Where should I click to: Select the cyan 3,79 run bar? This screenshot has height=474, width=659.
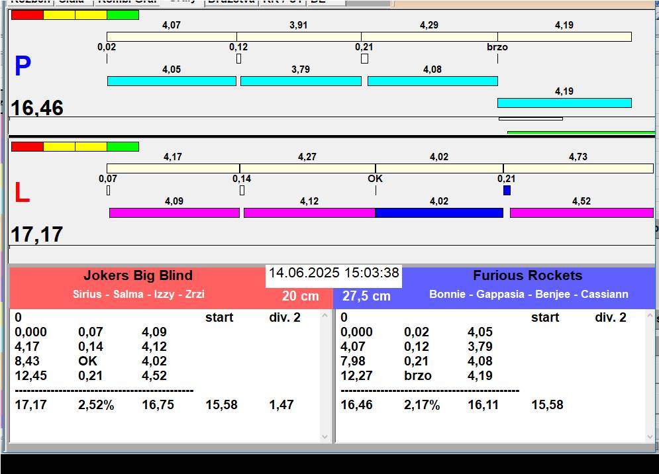[301, 81]
